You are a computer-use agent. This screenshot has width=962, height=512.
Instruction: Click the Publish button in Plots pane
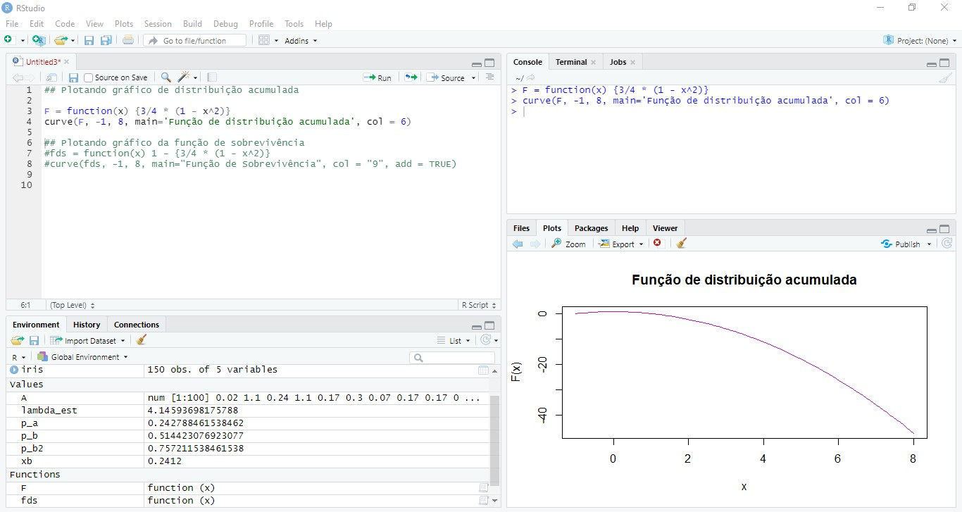coord(906,244)
